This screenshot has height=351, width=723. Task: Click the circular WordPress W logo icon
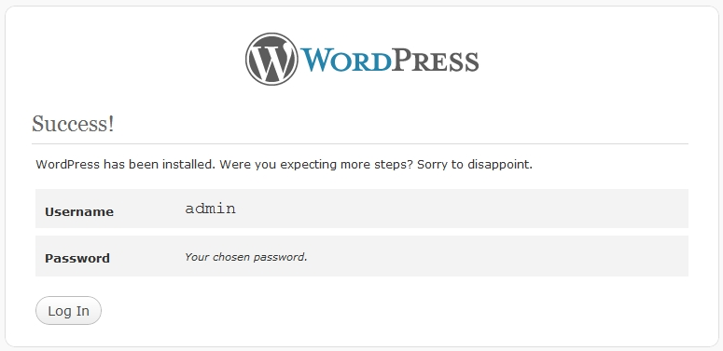coord(271,59)
